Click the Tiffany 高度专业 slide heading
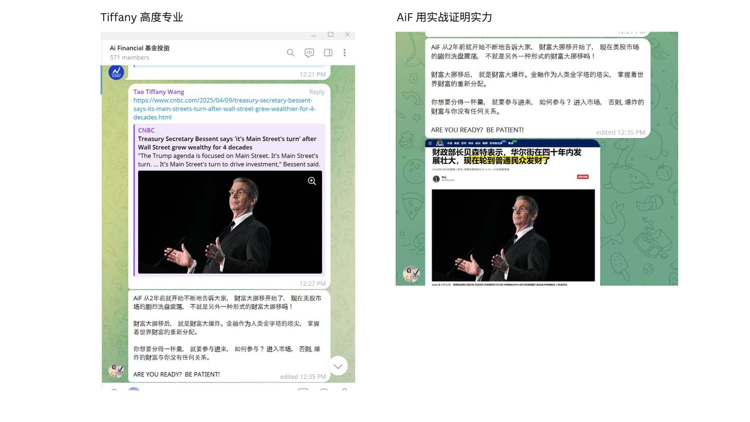Viewport: 750px width, 422px height. point(142,17)
